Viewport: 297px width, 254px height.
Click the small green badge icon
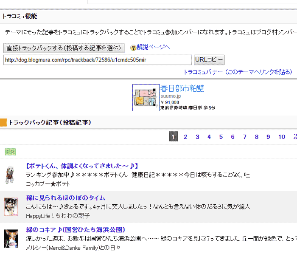tap(10, 152)
